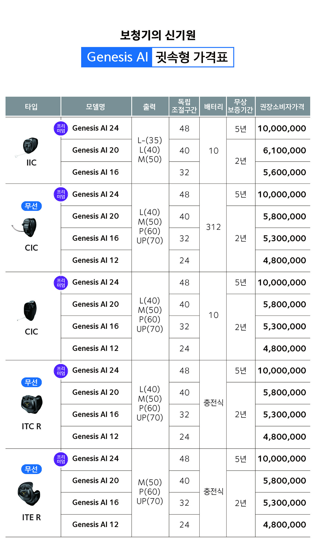Select the 권장소비자가격 column header
Viewport: 315px width, 543px height.
[282, 107]
